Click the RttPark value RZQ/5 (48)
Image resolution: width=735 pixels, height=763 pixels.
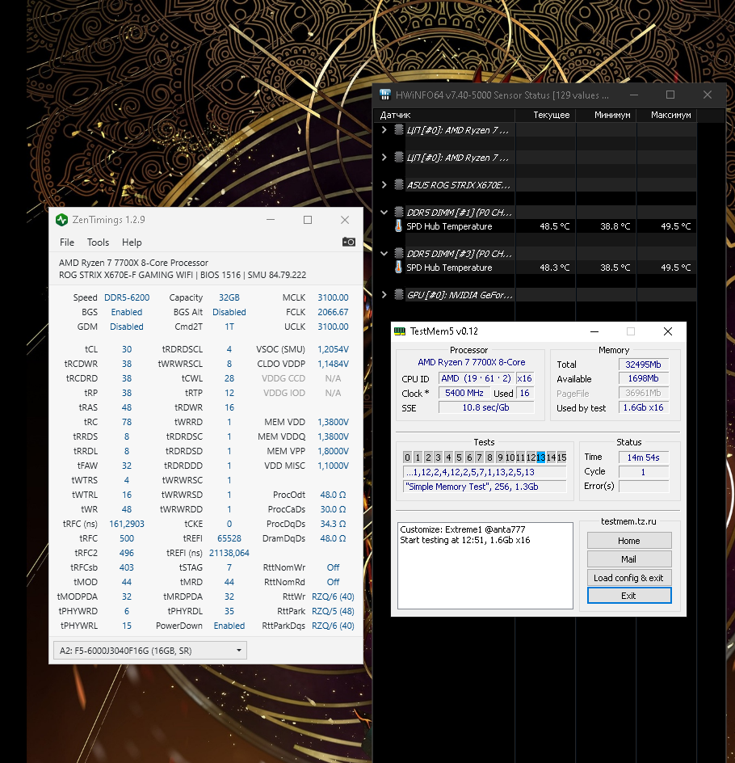333,611
